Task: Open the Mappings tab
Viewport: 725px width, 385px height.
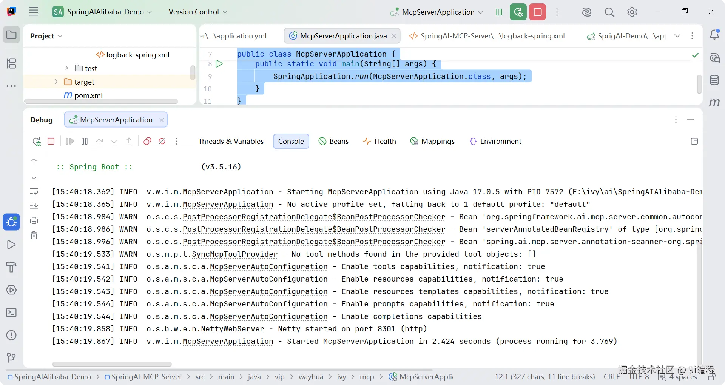Action: pyautogui.click(x=432, y=141)
